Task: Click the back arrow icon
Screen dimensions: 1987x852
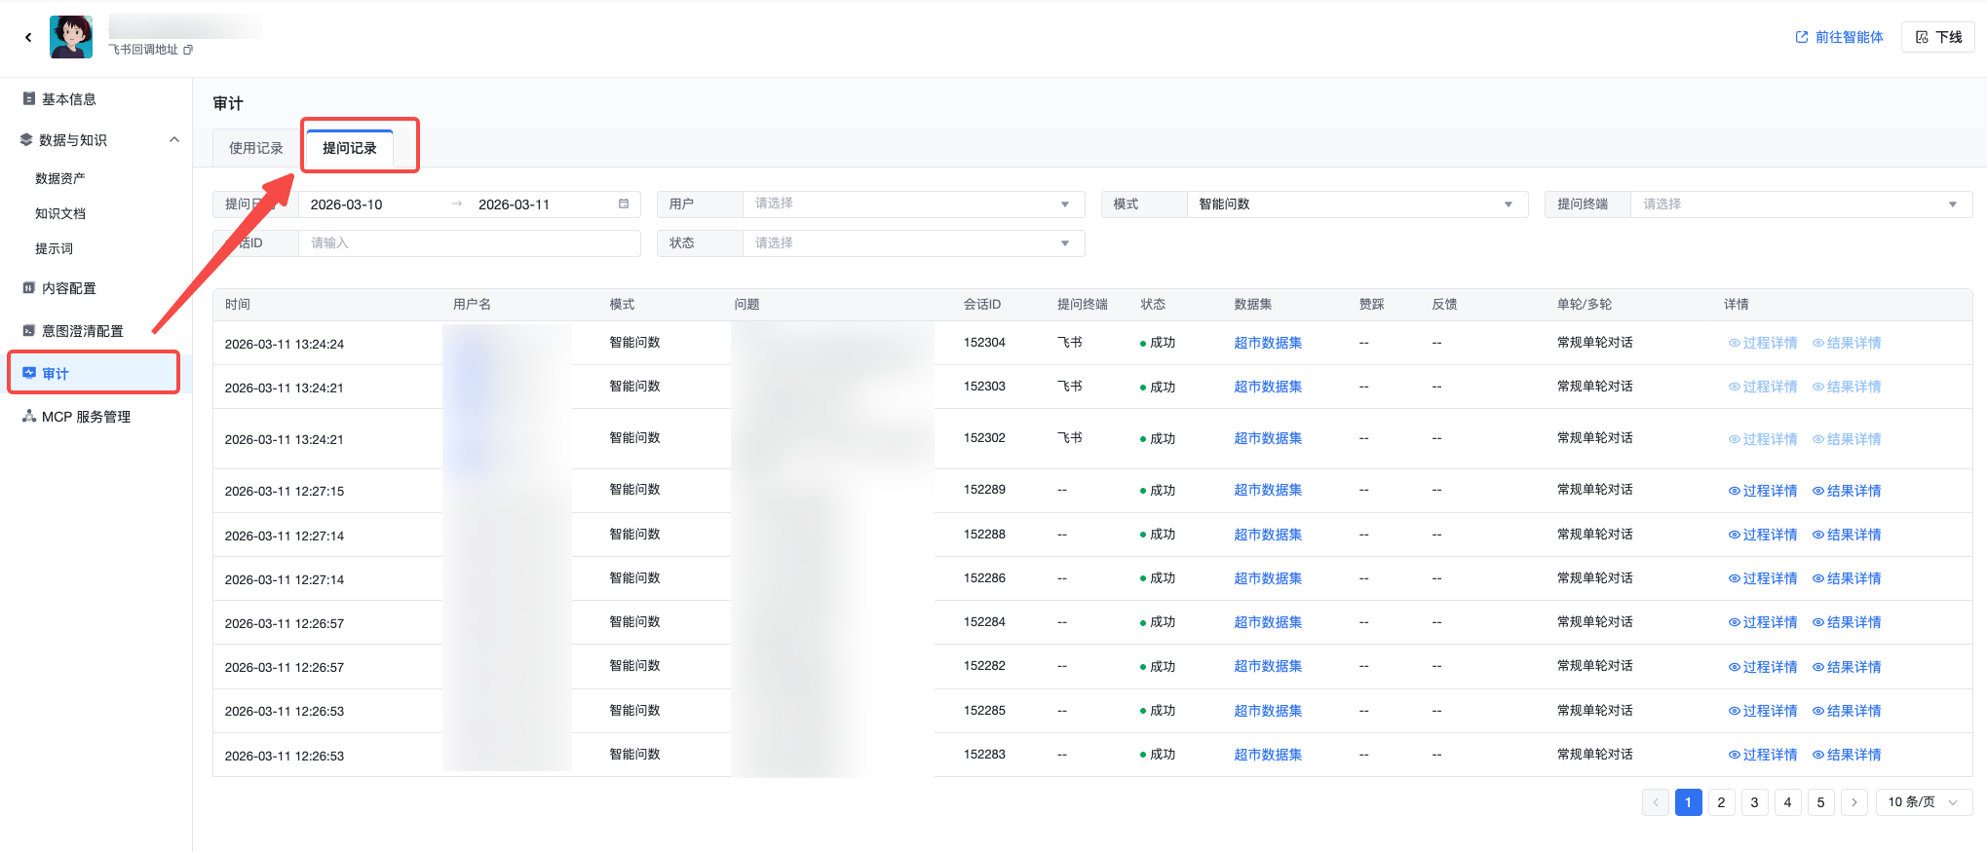Action: click(28, 37)
